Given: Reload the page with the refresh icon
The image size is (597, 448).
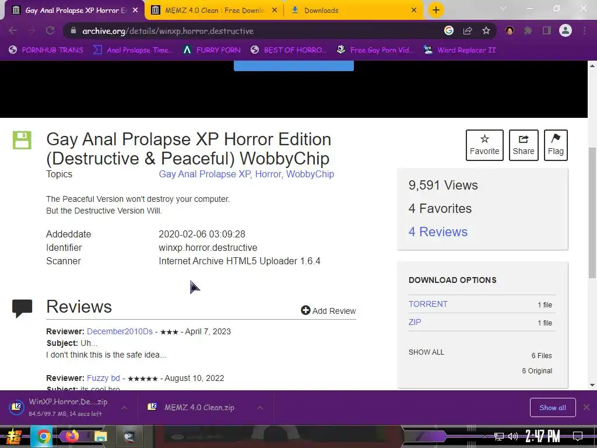Looking at the screenshot, I should tap(50, 31).
